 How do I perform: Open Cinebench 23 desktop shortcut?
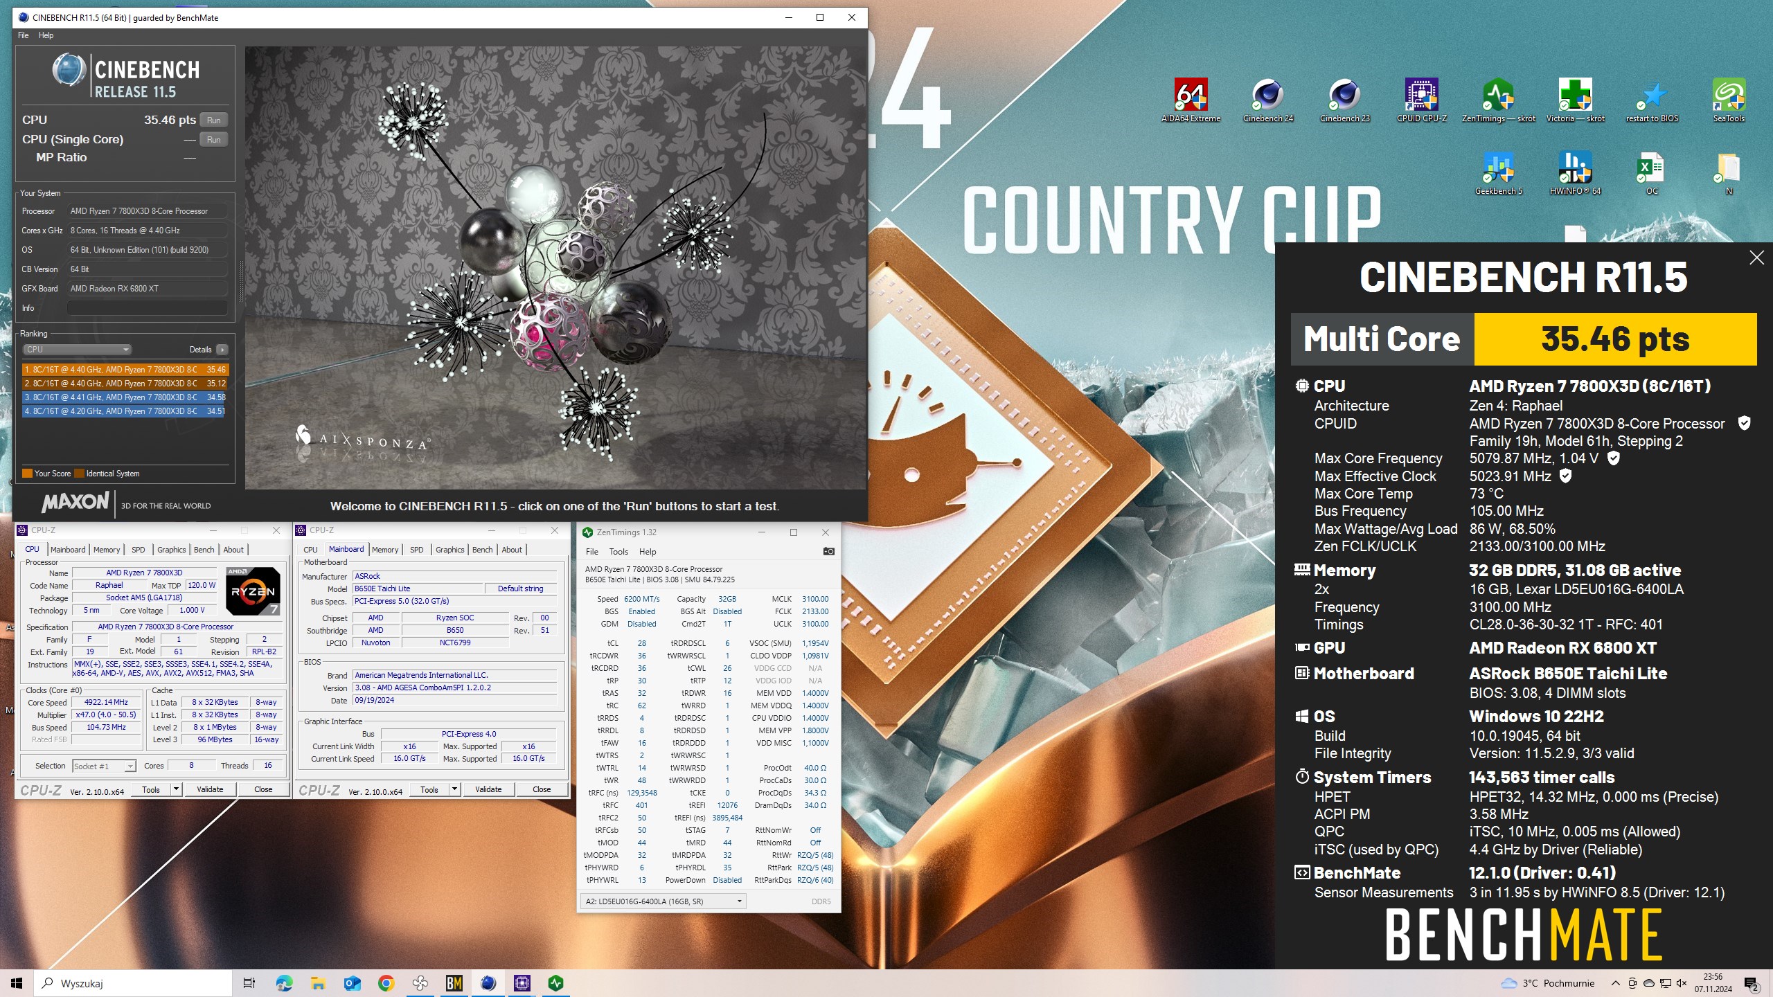click(1344, 100)
